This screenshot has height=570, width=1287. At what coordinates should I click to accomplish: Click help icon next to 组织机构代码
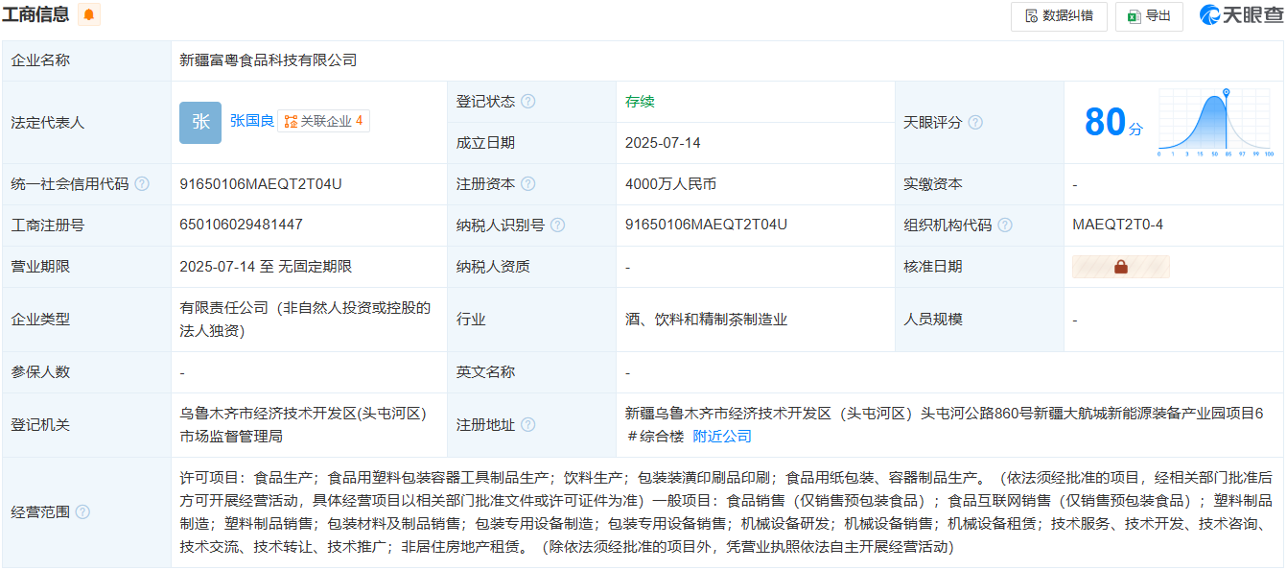click(x=1005, y=226)
